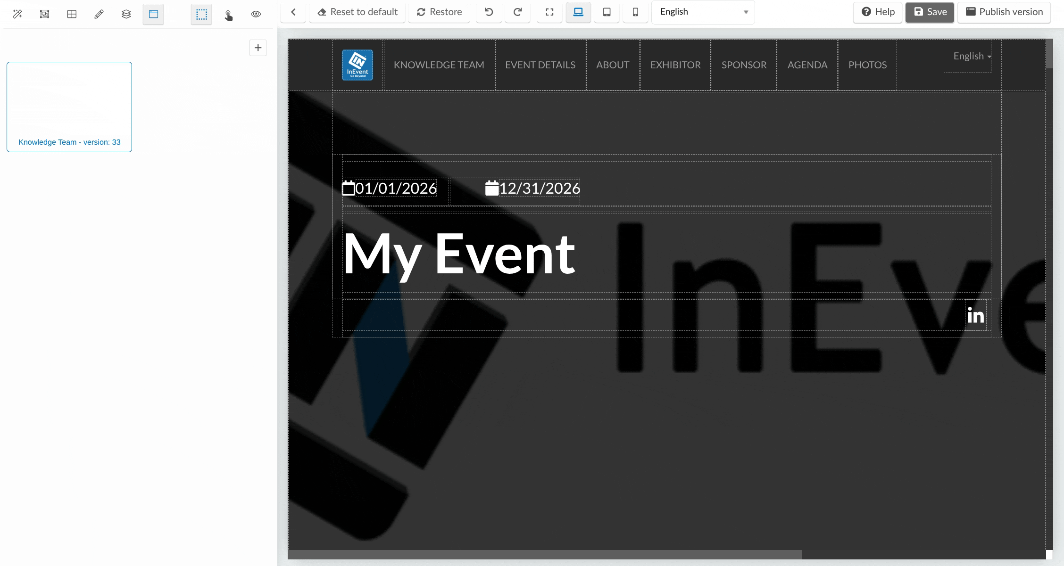The width and height of the screenshot is (1064, 566).
Task: Open the layers stack icon
Action: pyautogui.click(x=126, y=14)
